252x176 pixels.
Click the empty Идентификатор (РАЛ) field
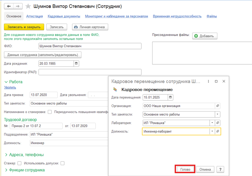(90, 72)
